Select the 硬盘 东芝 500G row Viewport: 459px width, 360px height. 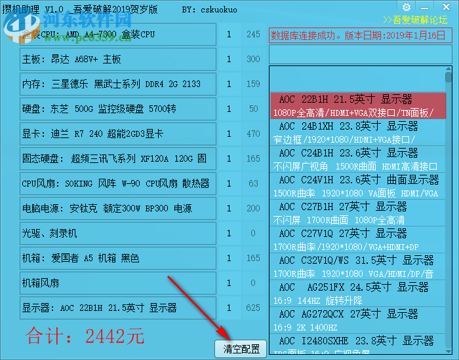tap(118, 109)
